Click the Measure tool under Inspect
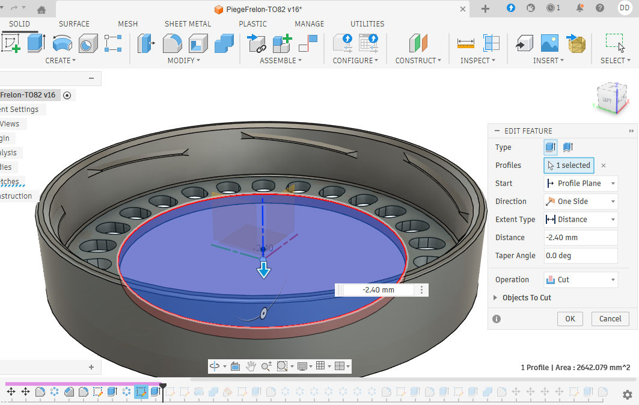This screenshot has width=639, height=405. pyautogui.click(x=466, y=43)
